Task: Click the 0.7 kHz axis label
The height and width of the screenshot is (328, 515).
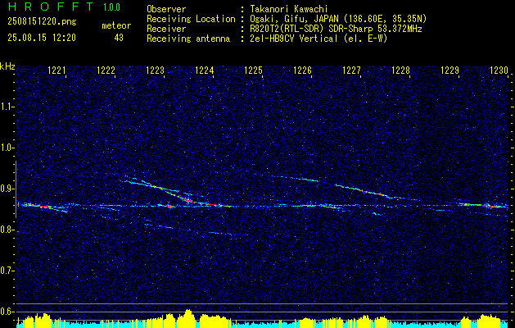Action: (x=6, y=271)
